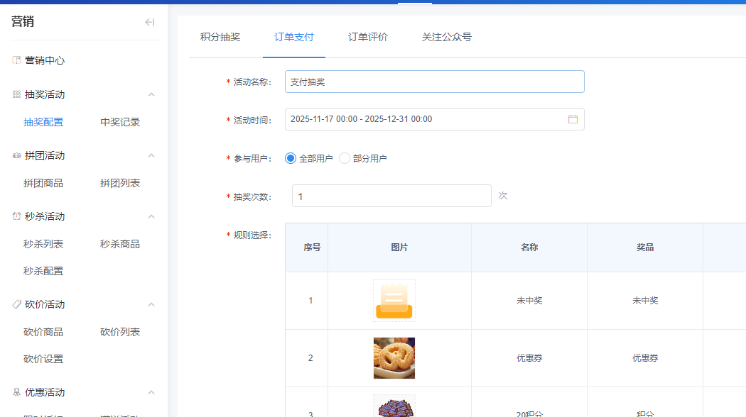Click the 活动名称 input field
This screenshot has height=417, width=746.
tap(435, 82)
